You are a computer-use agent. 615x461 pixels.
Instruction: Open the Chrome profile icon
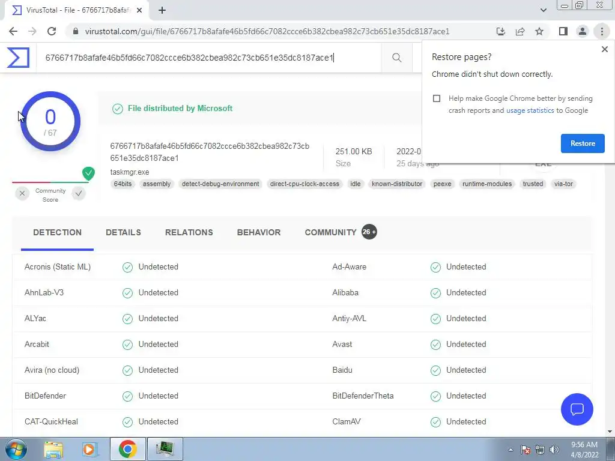[583, 31]
